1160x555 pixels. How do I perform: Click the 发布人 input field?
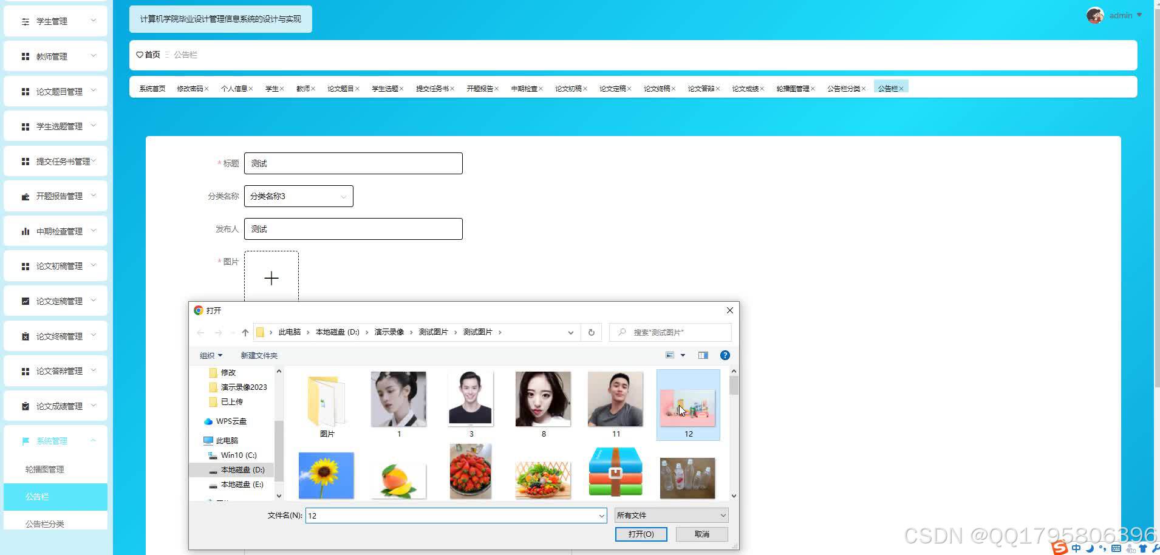pos(353,229)
